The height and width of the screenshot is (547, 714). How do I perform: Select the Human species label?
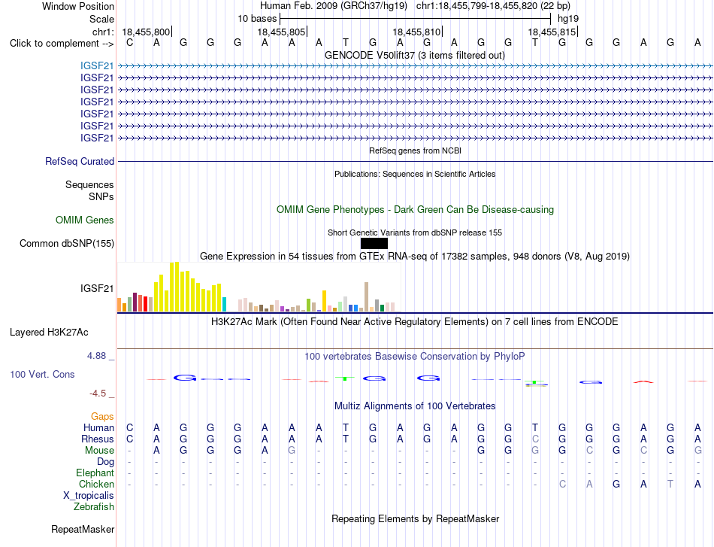[x=98, y=427]
